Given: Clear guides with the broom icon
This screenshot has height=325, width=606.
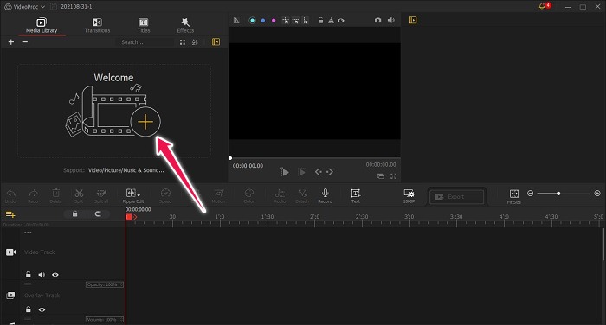Looking at the screenshot, I should tap(331, 21).
